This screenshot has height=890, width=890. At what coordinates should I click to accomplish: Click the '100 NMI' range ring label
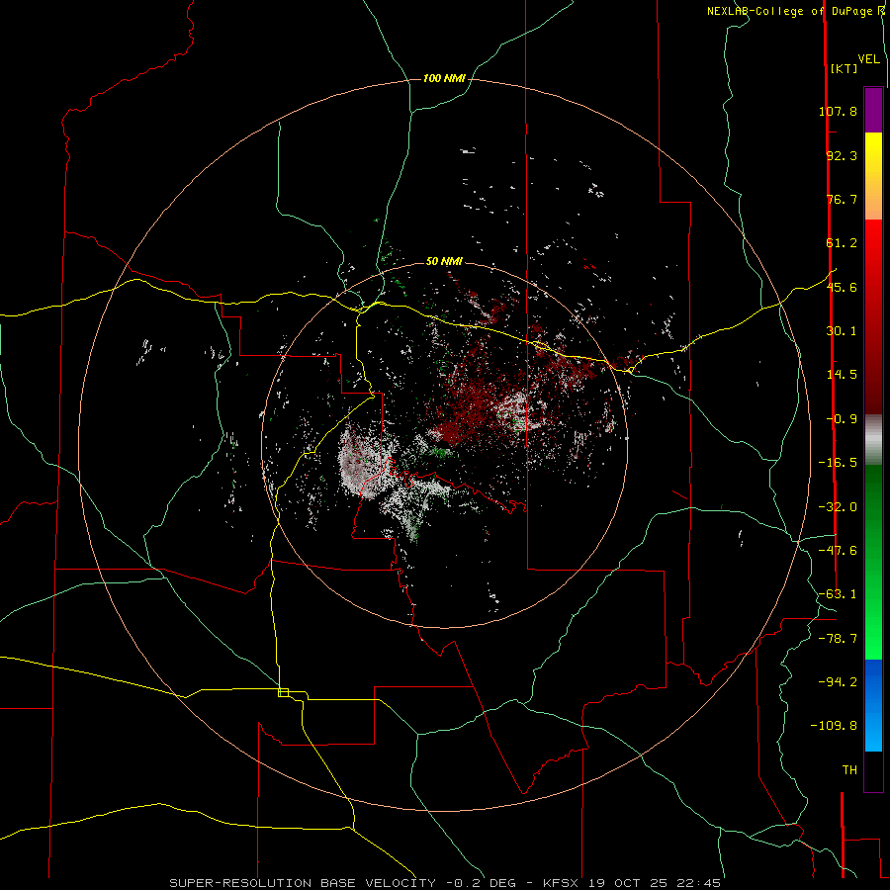click(x=444, y=78)
